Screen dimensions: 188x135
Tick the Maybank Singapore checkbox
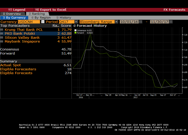2,42
